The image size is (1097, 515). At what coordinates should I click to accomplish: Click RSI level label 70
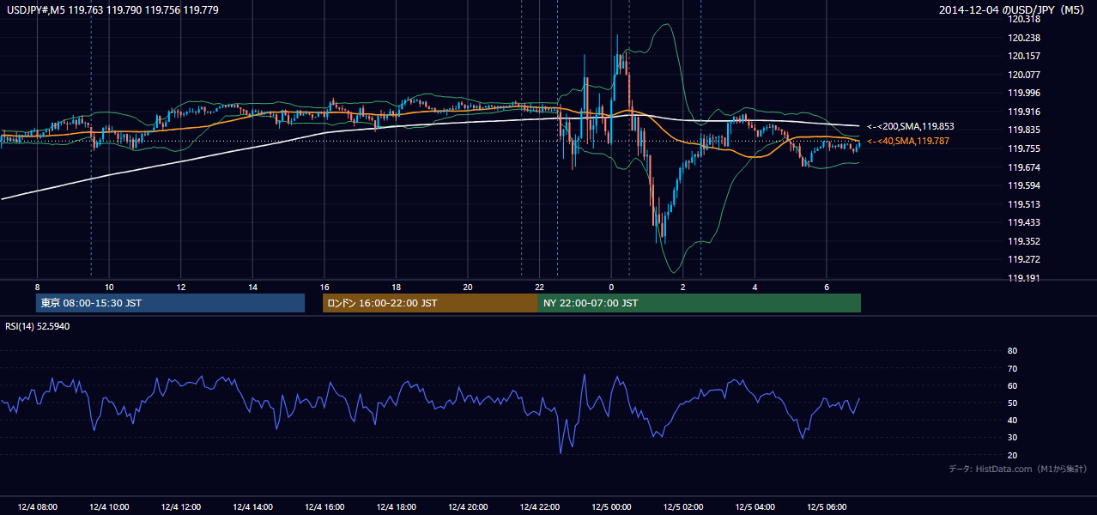pyautogui.click(x=1012, y=368)
